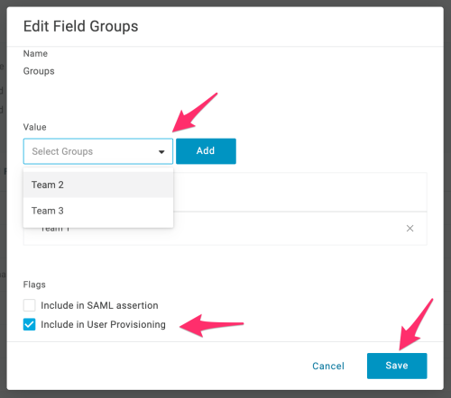Cancel editing the field groups
Image resolution: width=451 pixels, height=398 pixels.
[328, 366]
